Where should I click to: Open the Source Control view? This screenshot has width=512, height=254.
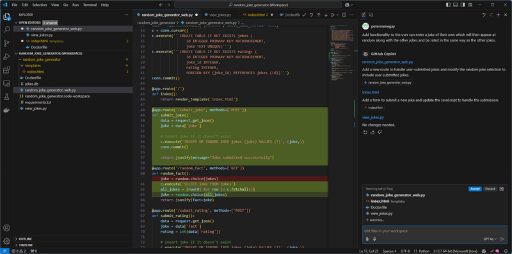6,43
